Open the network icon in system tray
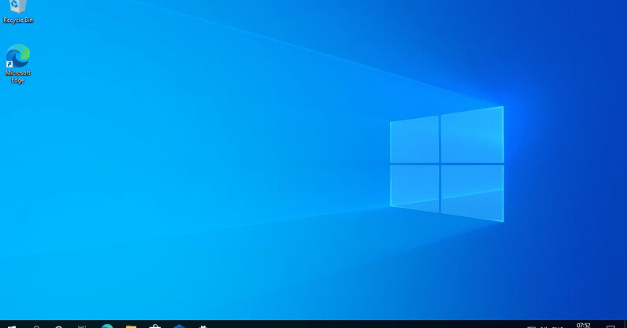This screenshot has height=328, width=627. [x=531, y=326]
